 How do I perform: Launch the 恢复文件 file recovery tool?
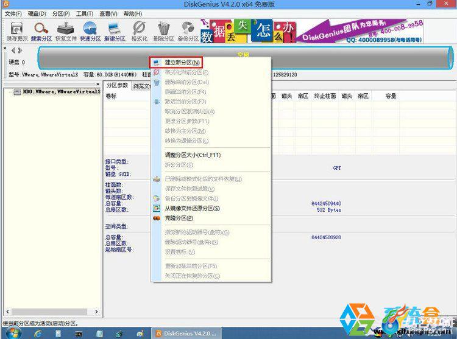tap(66, 32)
